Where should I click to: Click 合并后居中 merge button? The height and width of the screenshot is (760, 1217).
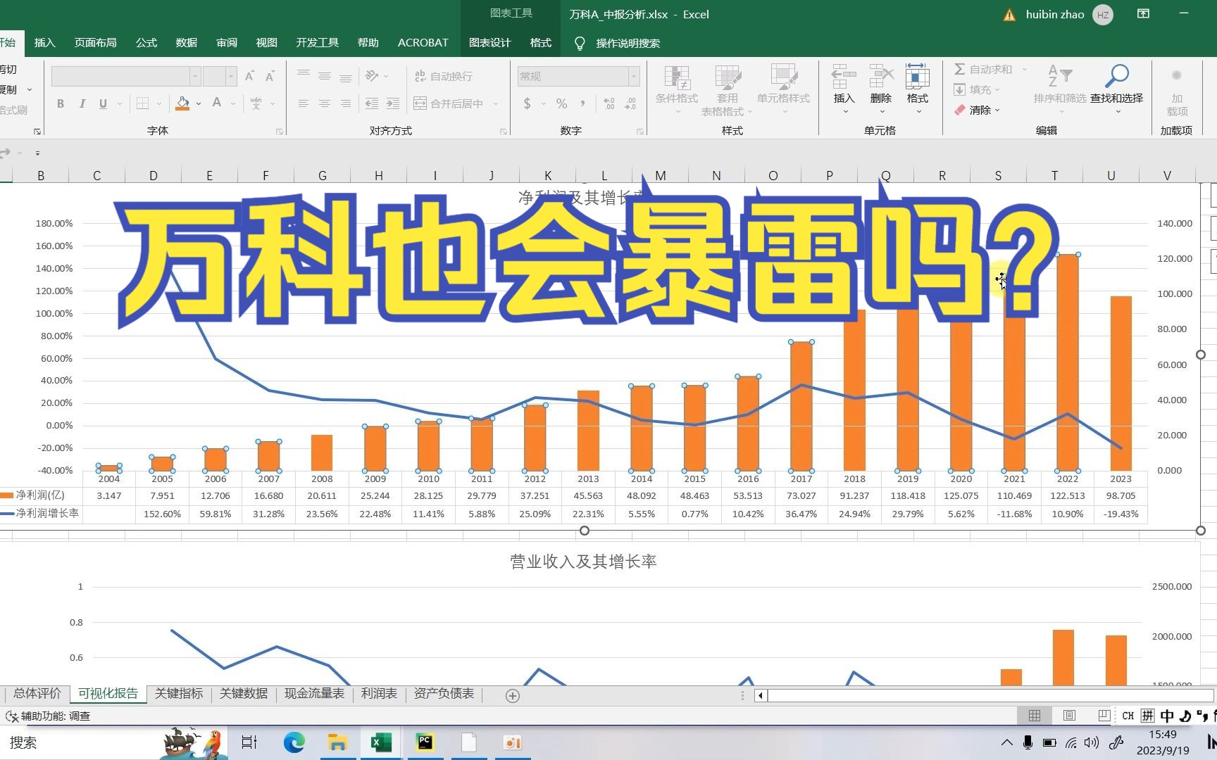pos(449,103)
